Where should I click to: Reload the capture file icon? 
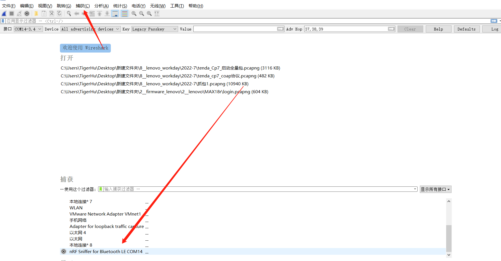point(59,14)
